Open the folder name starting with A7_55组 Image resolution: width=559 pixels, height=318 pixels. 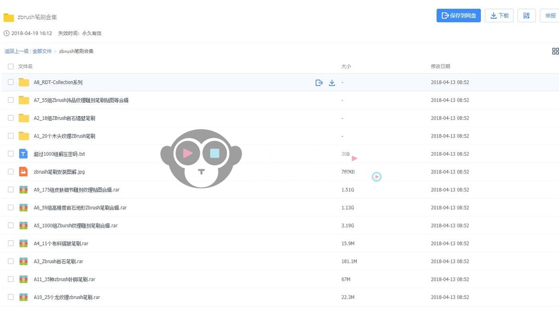(81, 100)
